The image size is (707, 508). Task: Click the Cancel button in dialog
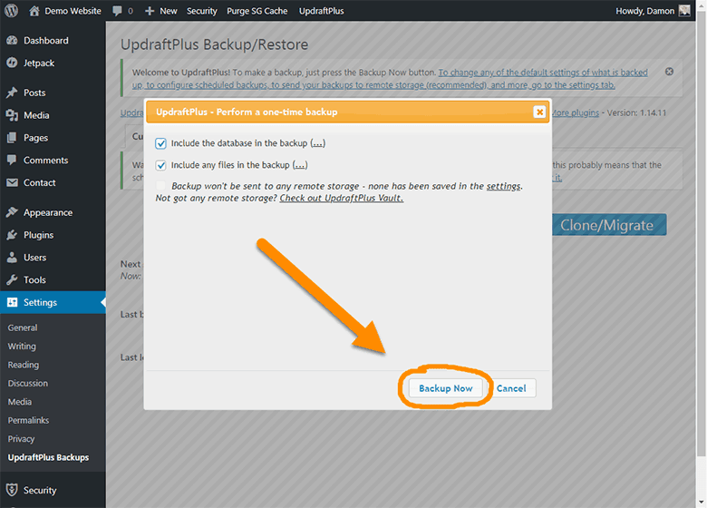pos(511,388)
